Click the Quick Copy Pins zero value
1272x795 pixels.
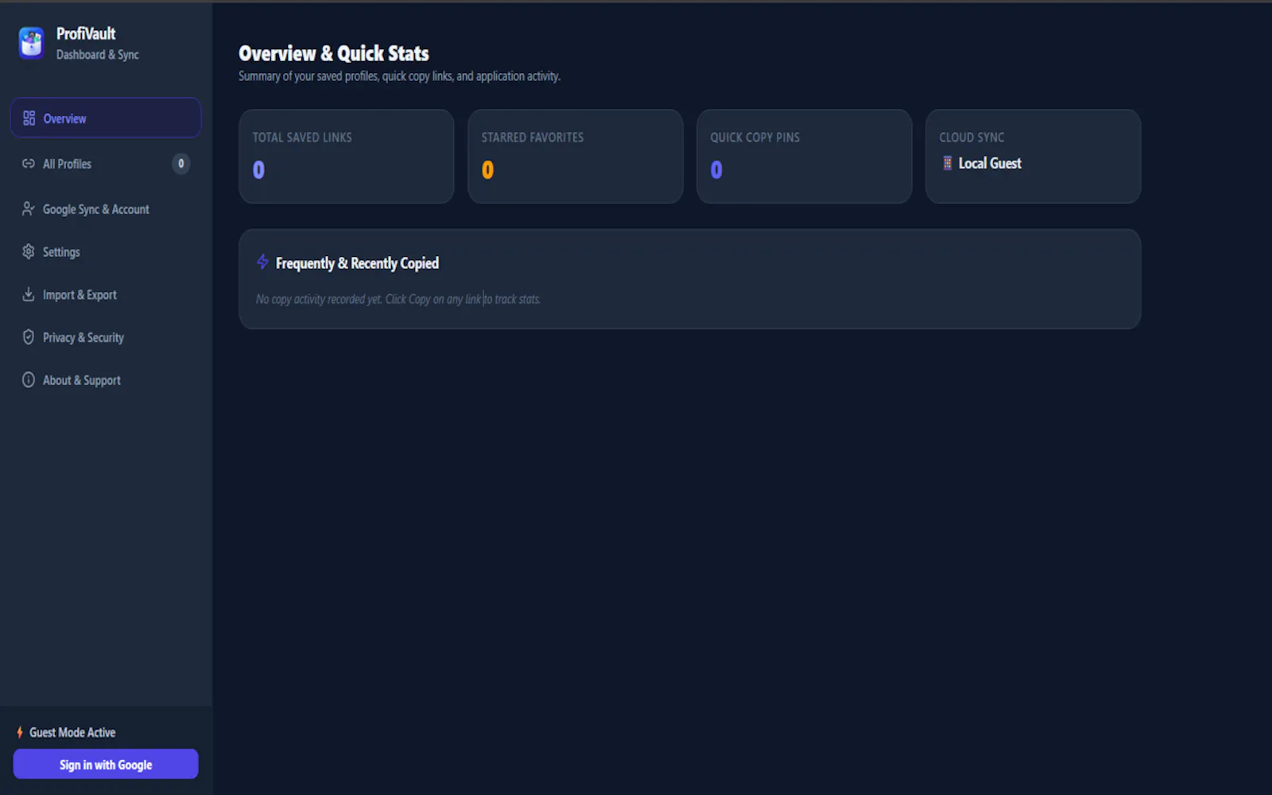716,170
